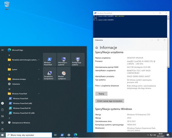Viewport: 172px width, 138px height.
Task: Click the Power icon in Start sidebar
Action: pos(2,129)
